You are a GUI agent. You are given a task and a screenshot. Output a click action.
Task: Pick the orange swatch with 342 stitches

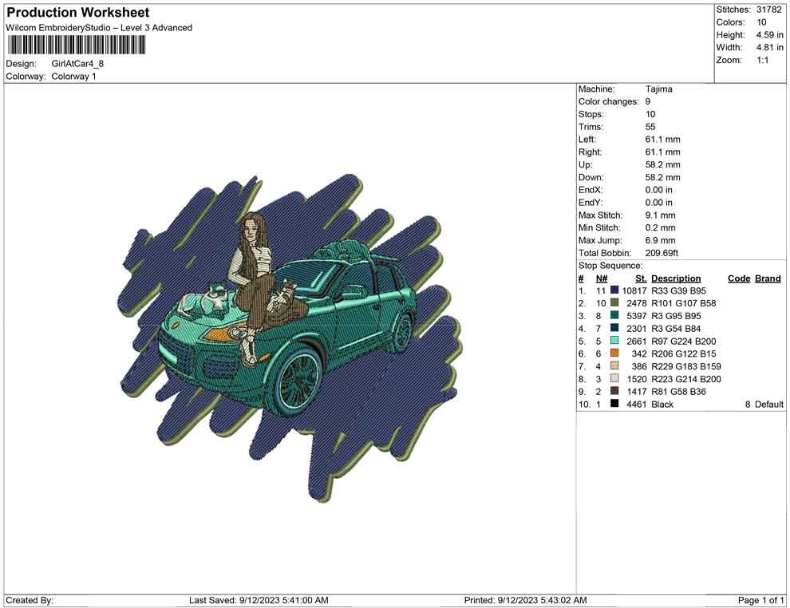[x=614, y=353]
